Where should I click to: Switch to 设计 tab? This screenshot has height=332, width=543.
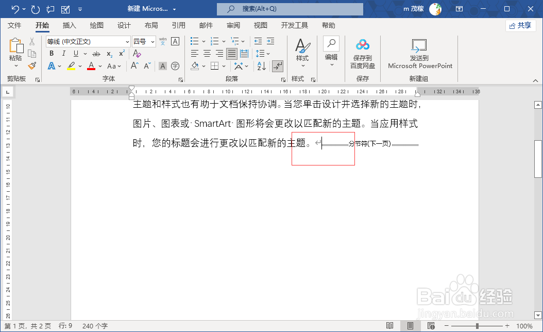pyautogui.click(x=124, y=25)
